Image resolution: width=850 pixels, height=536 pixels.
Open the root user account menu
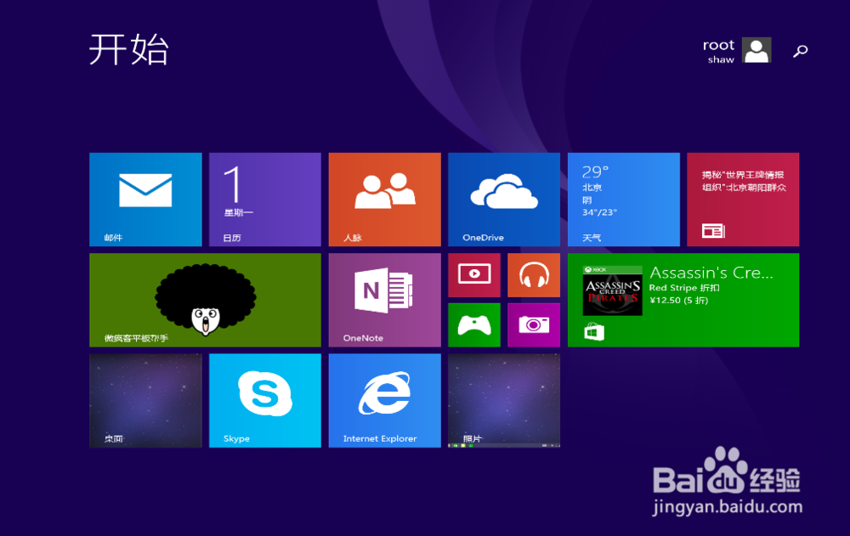tap(736, 50)
